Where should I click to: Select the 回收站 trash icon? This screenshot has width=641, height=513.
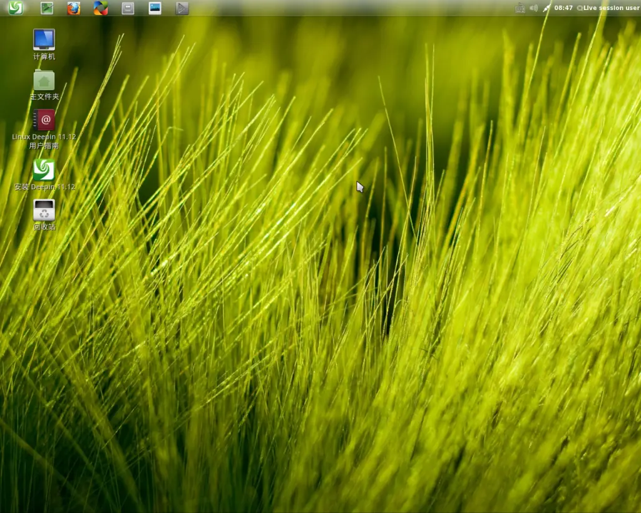(44, 210)
